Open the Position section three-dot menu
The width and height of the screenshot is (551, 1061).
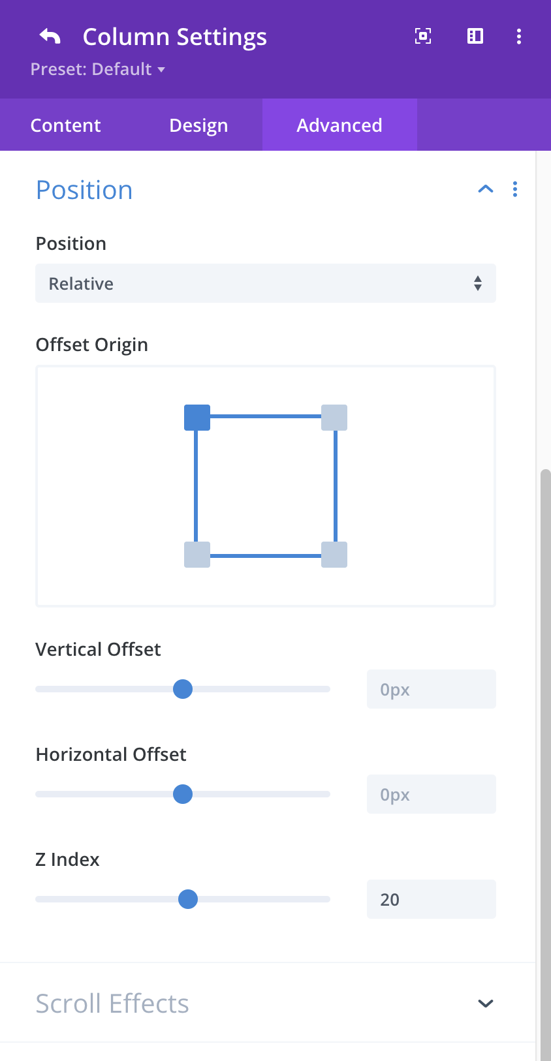pyautogui.click(x=515, y=189)
